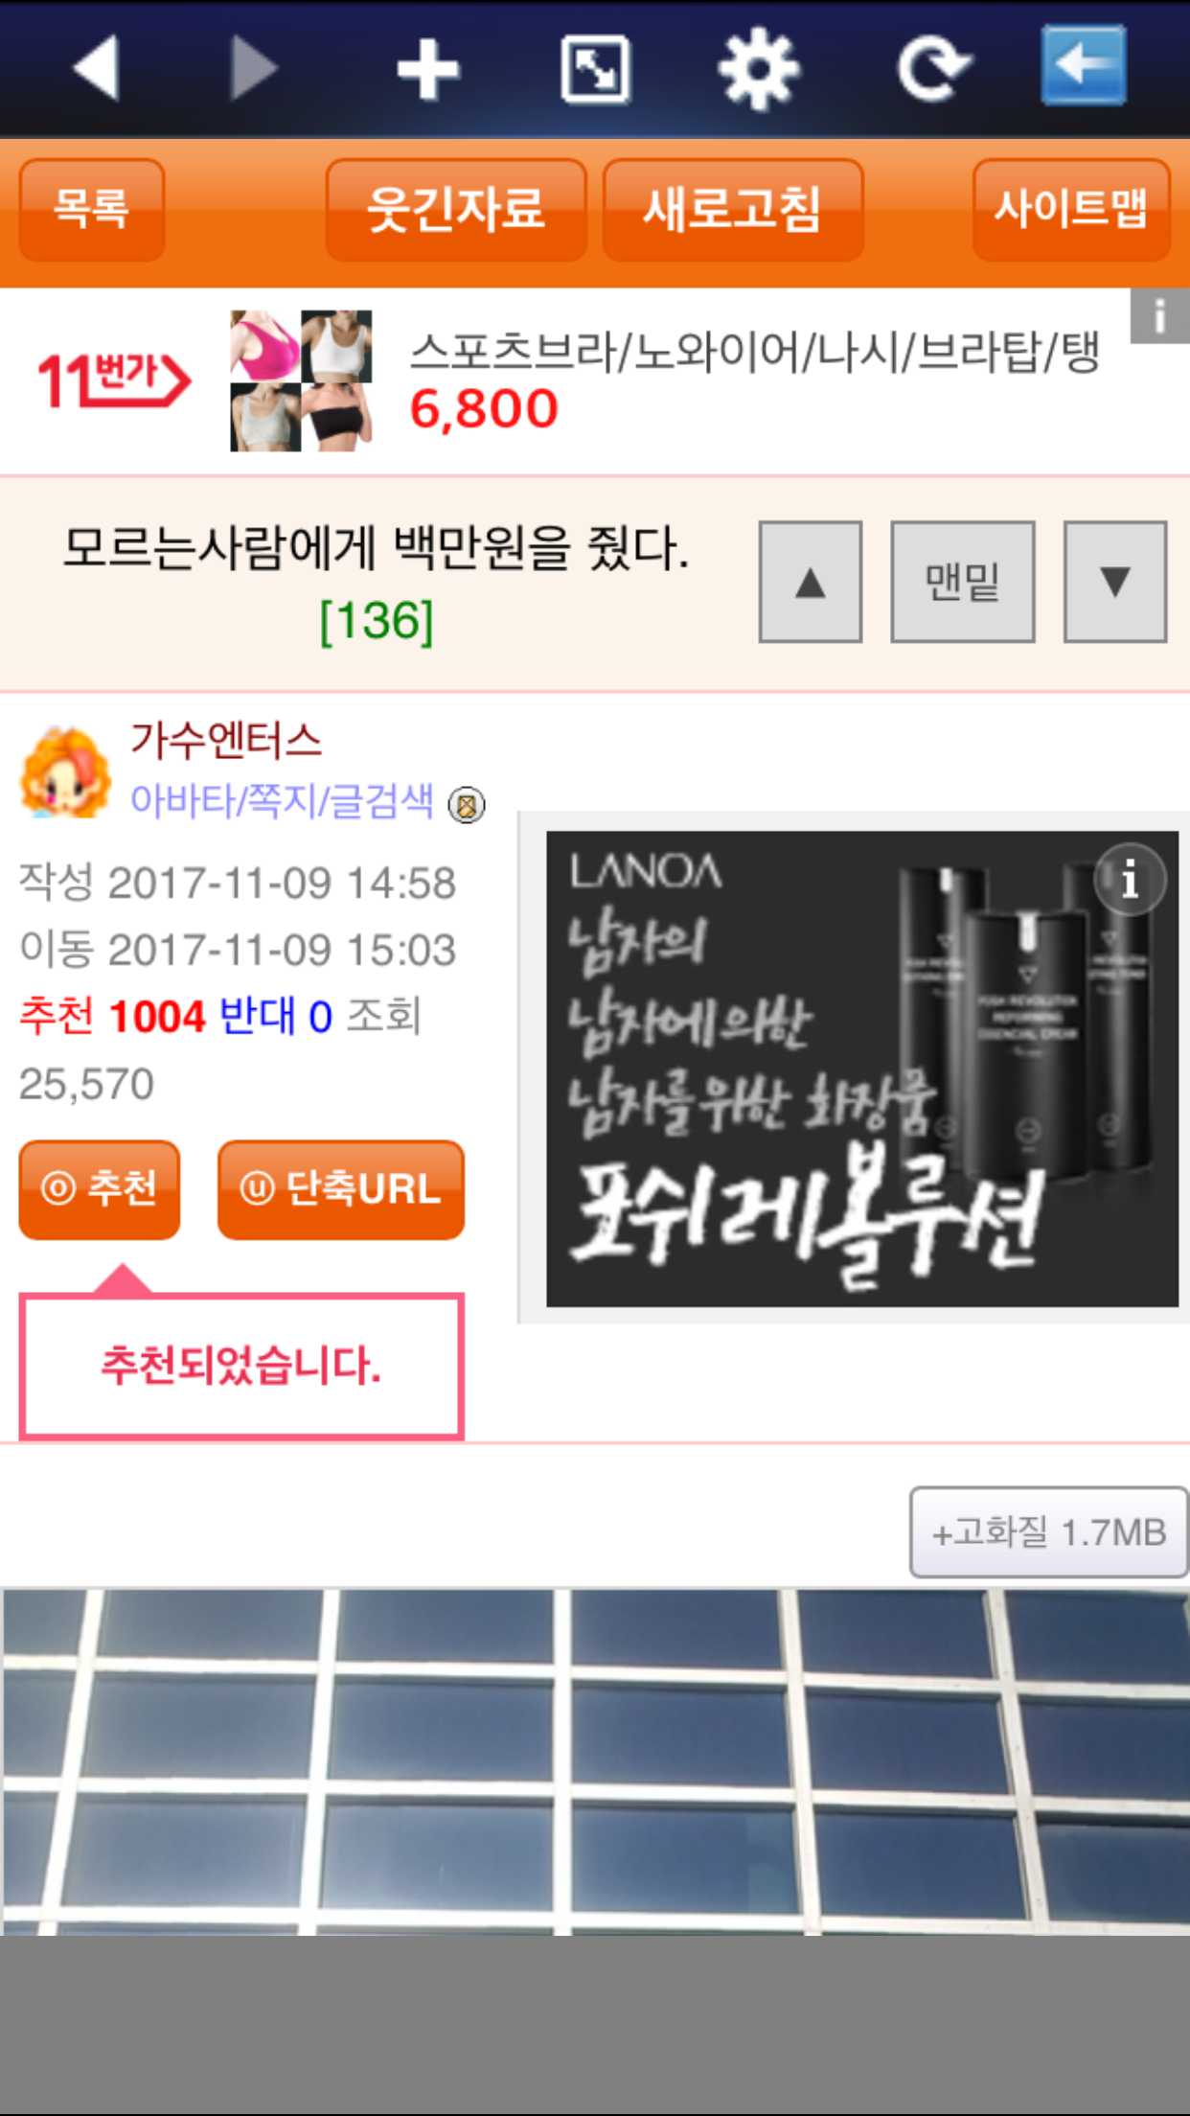The image size is (1190, 2116).
Task: Open the 목록 list tab
Action: tap(92, 209)
